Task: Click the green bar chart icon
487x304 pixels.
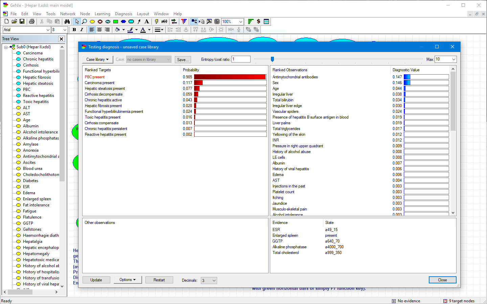Action: coord(251,21)
